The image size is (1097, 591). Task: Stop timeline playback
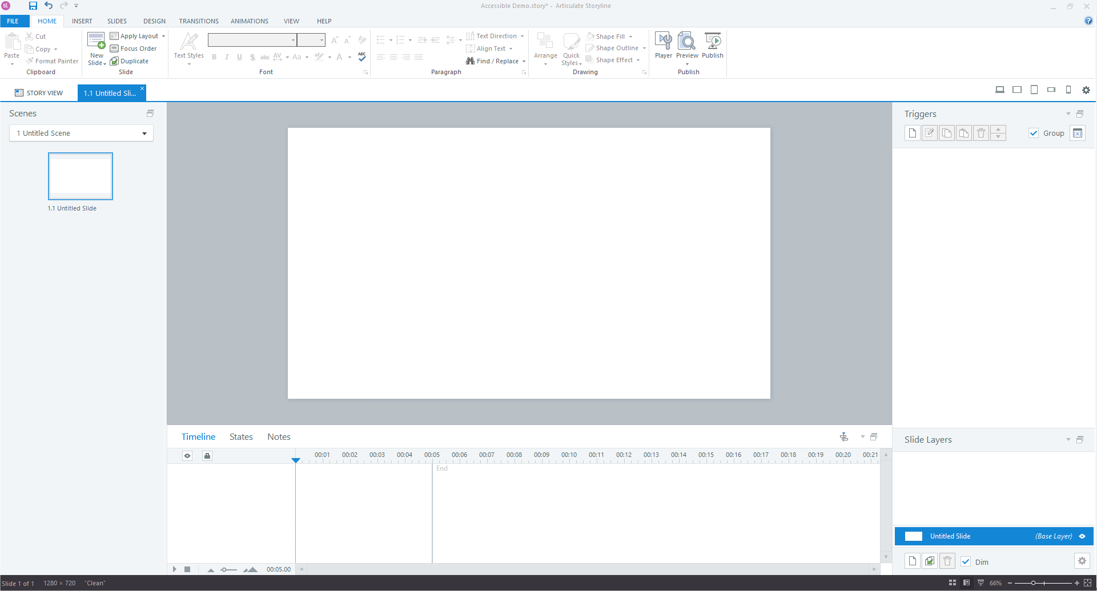coord(187,569)
